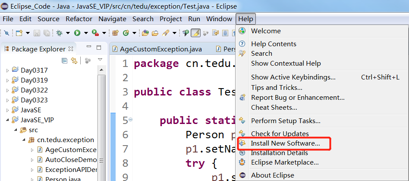
Task: Maximize the Package Explorer view
Action: (x=99, y=47)
